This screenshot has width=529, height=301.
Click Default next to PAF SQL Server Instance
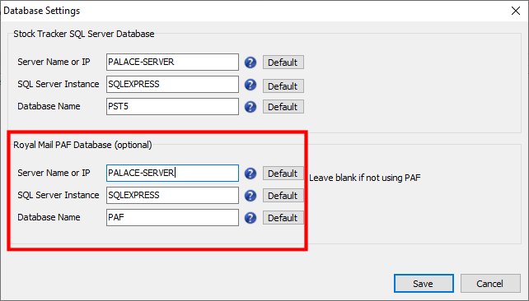pyautogui.click(x=283, y=196)
